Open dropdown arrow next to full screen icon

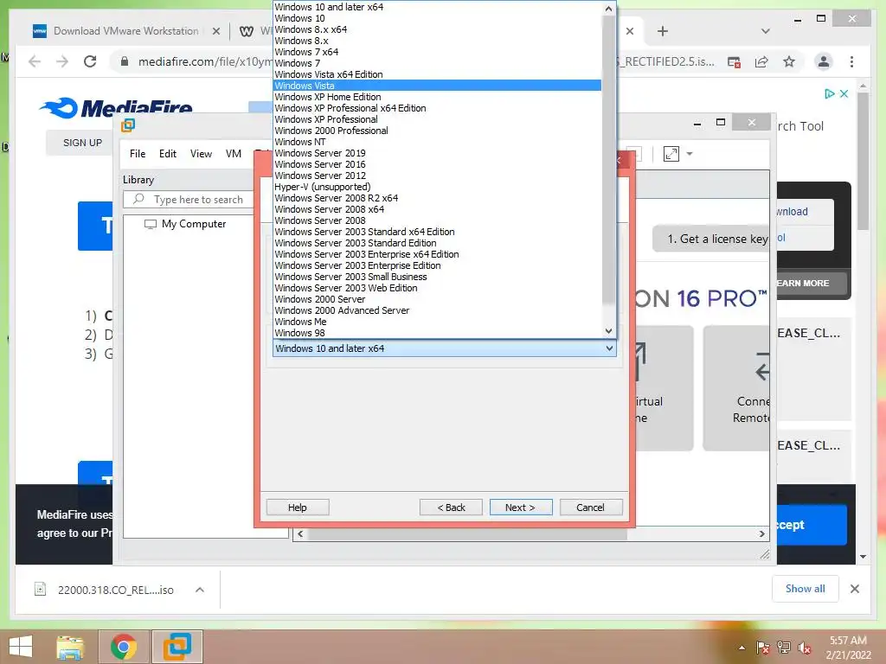click(x=690, y=154)
